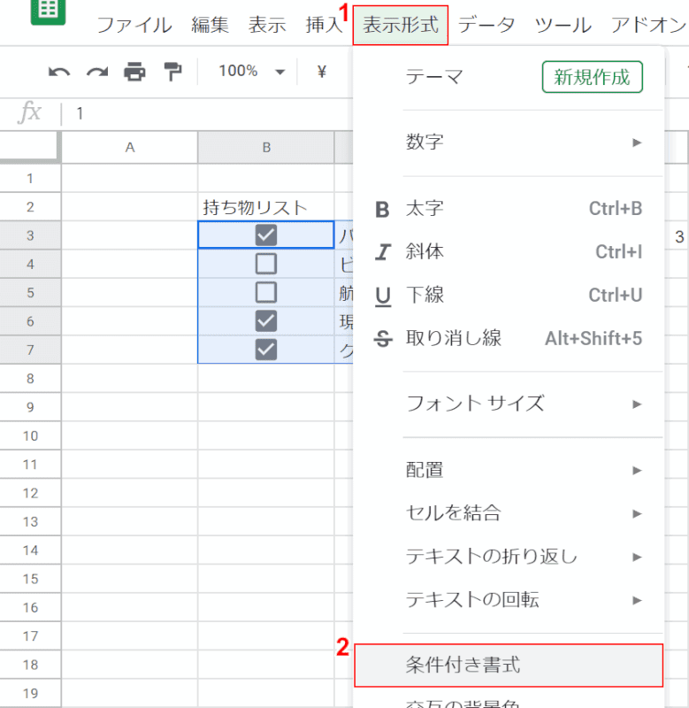Choose 斜体 Ctrl+I menu entry
Viewport: 689px width, 708px height.
pyautogui.click(x=509, y=252)
